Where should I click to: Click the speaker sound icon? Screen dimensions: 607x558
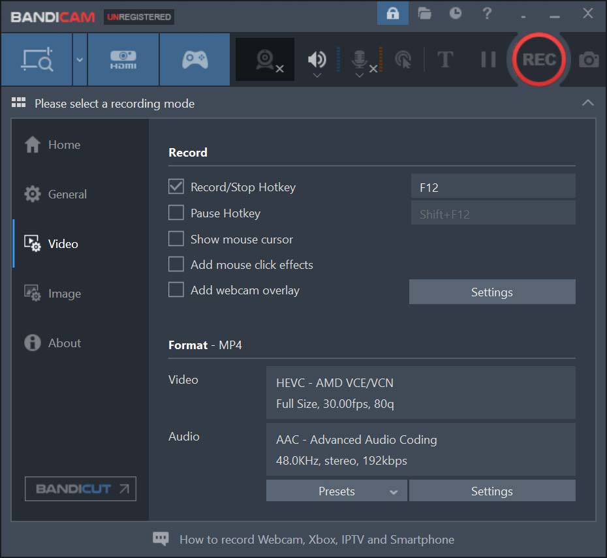click(x=317, y=59)
